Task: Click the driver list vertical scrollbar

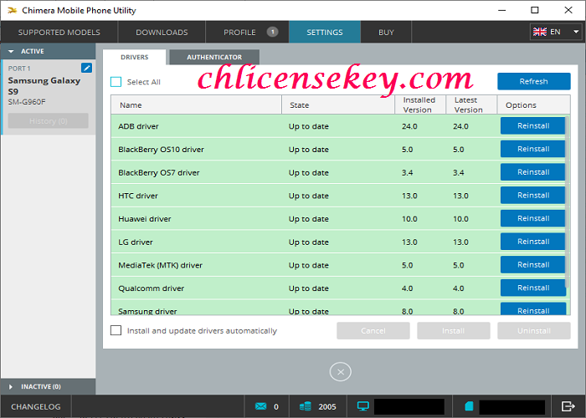Action: pyautogui.click(x=568, y=201)
